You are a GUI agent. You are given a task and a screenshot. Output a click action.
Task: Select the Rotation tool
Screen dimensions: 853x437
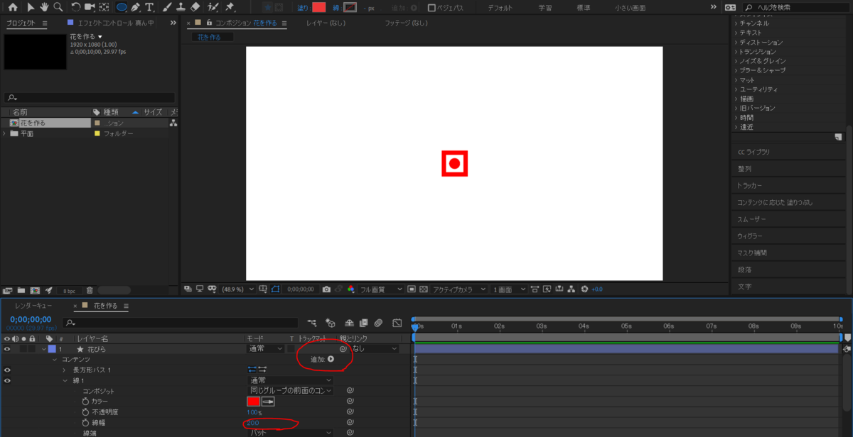(75, 7)
